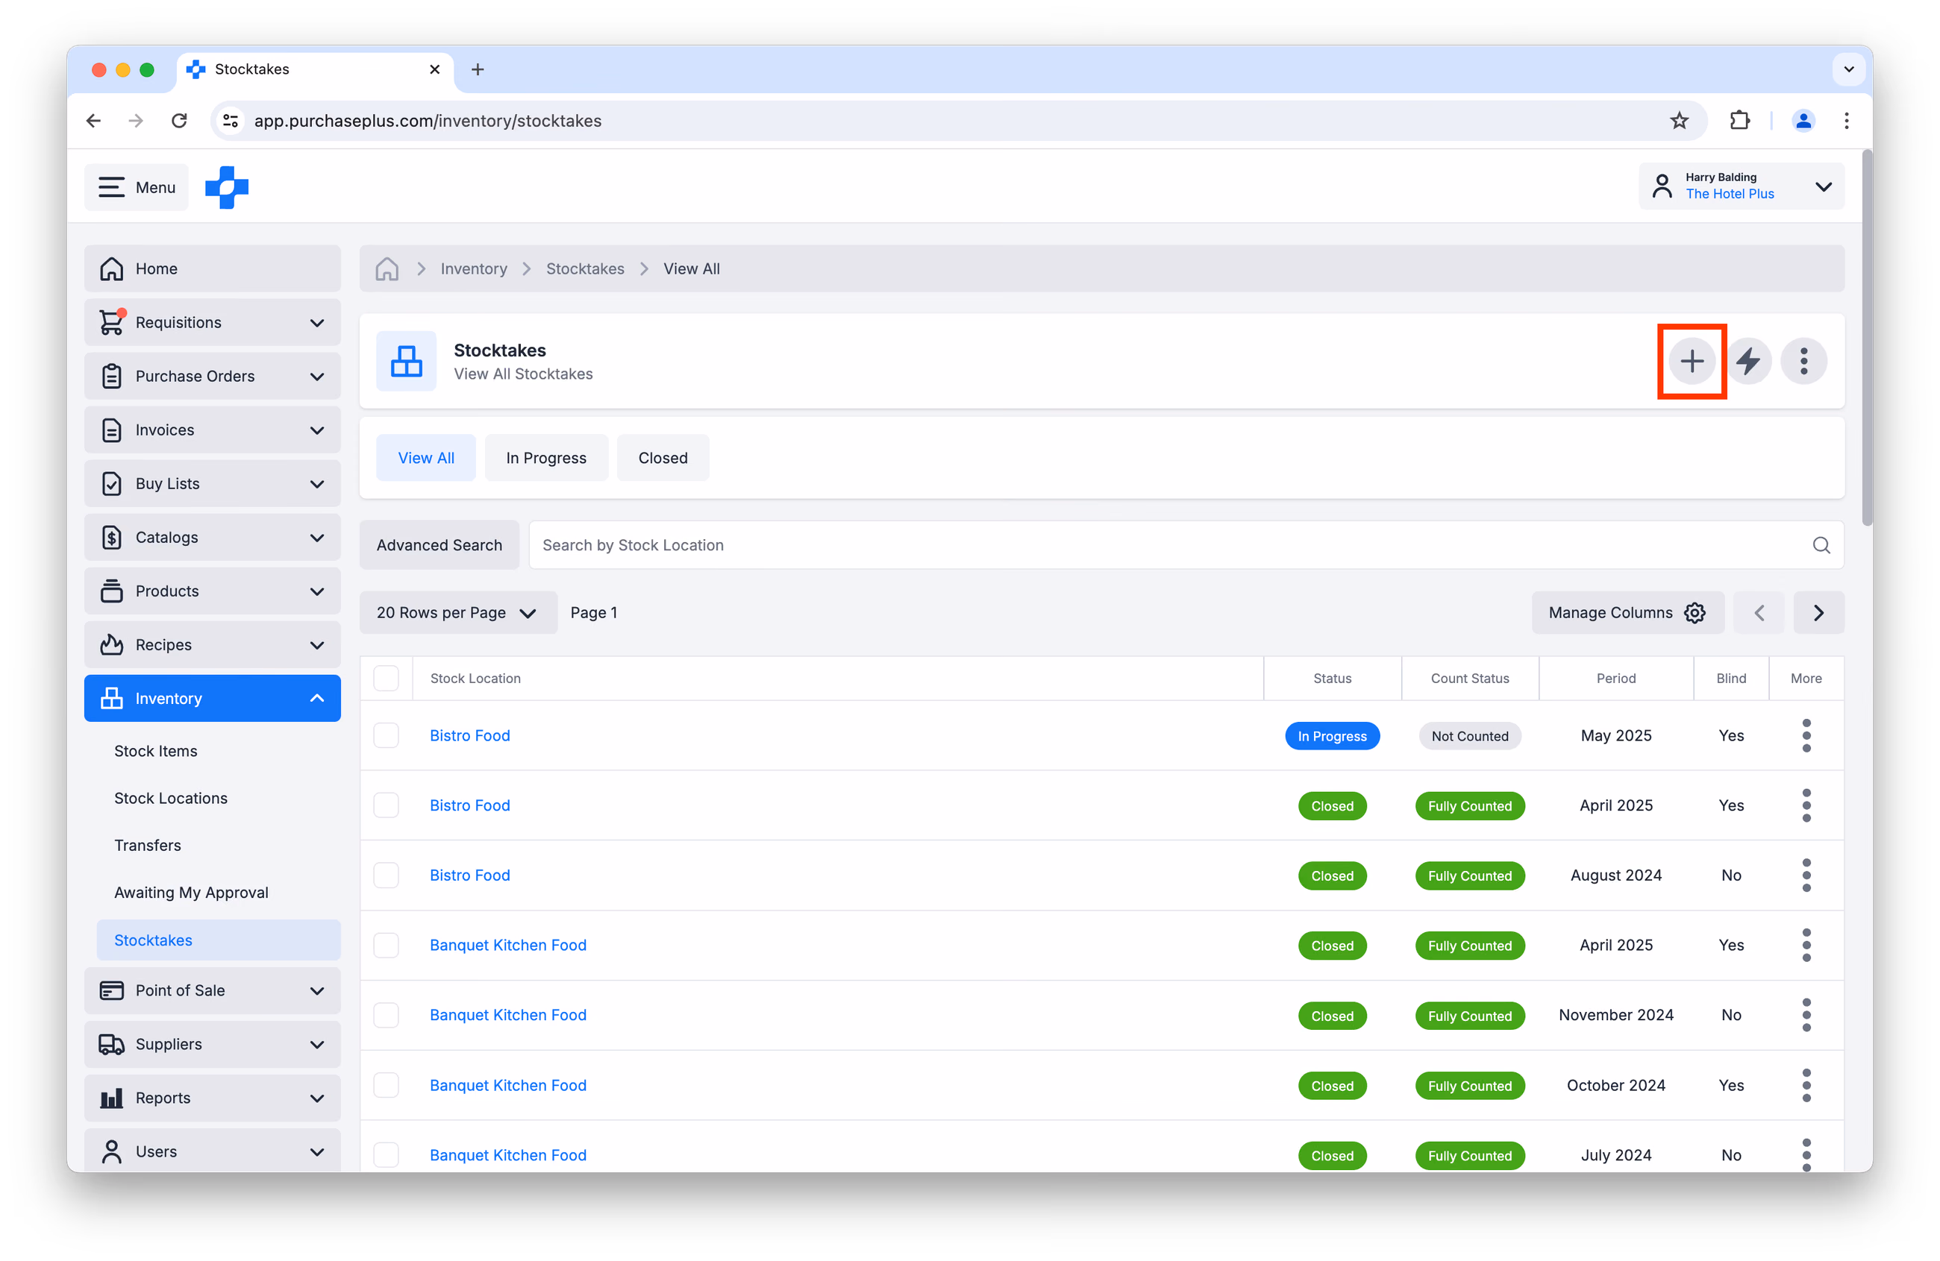Click the Inventory breadcrumb link

(x=474, y=268)
